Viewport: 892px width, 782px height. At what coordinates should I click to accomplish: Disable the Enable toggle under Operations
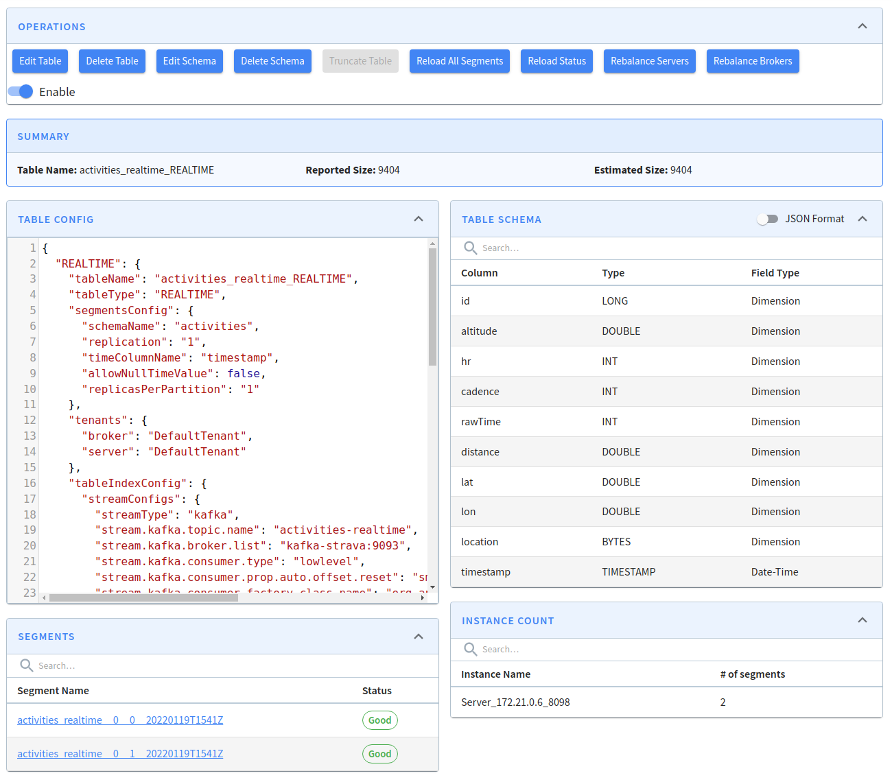click(x=20, y=91)
